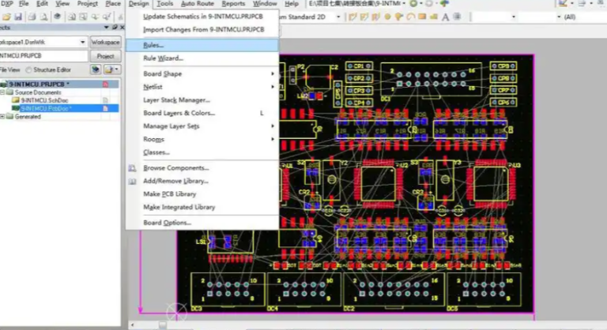Screen dimensions: 607x330
Task: Click the green Back navigation icon
Action: (x=413, y=3)
